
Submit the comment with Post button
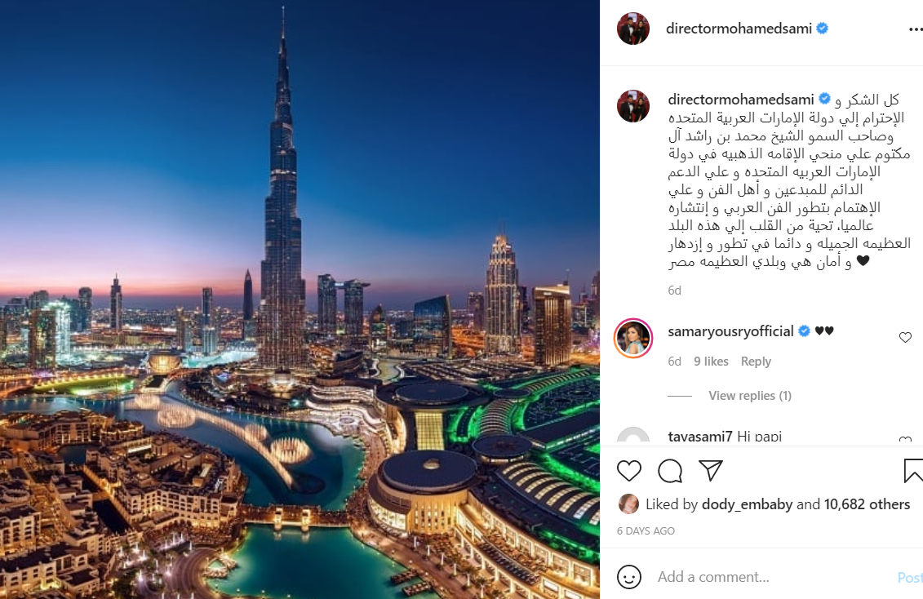(910, 577)
